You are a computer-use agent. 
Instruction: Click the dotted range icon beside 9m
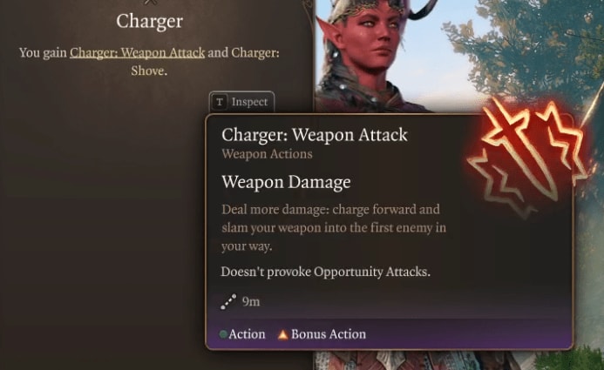click(228, 302)
